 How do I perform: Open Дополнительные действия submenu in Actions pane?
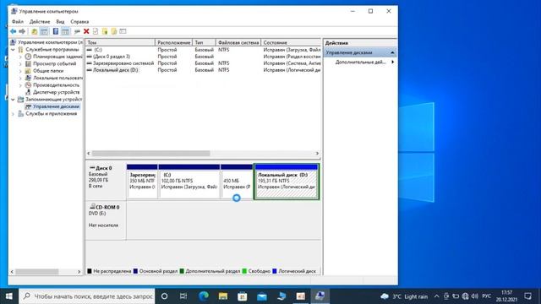(x=361, y=62)
